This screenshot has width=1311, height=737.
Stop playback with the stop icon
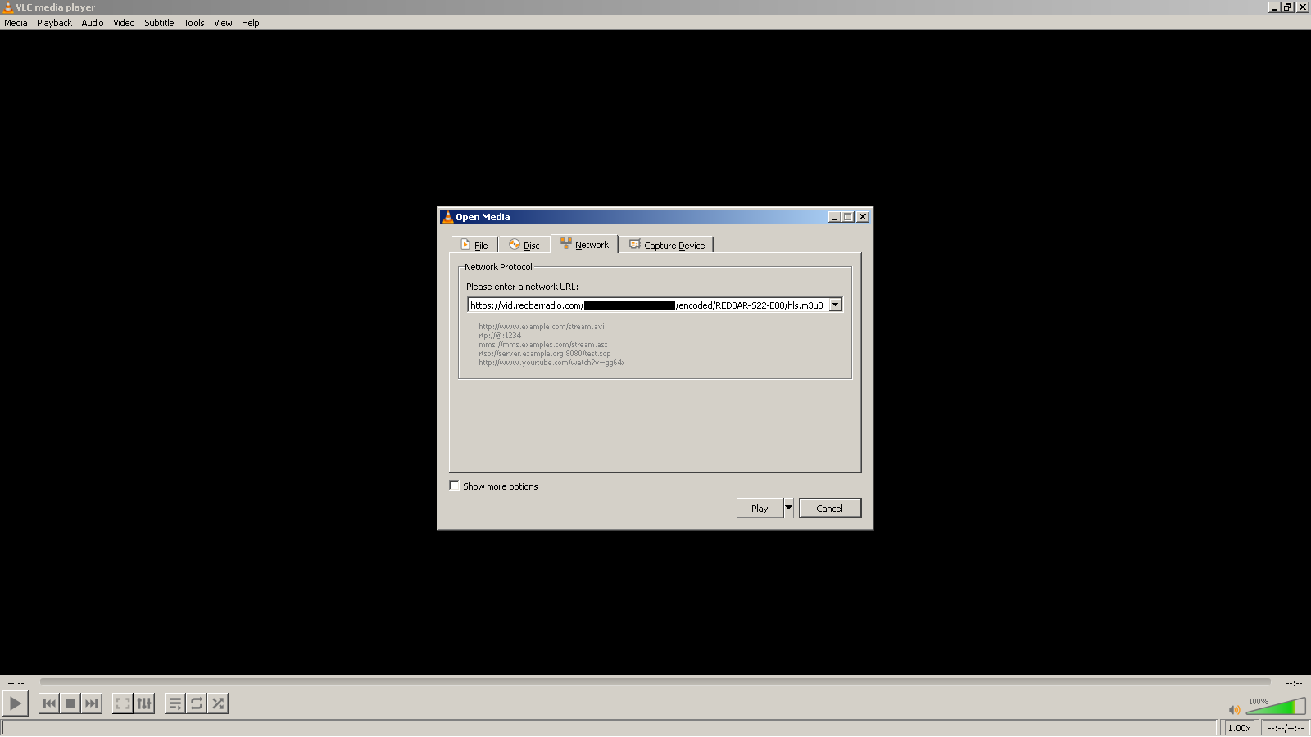click(x=70, y=703)
